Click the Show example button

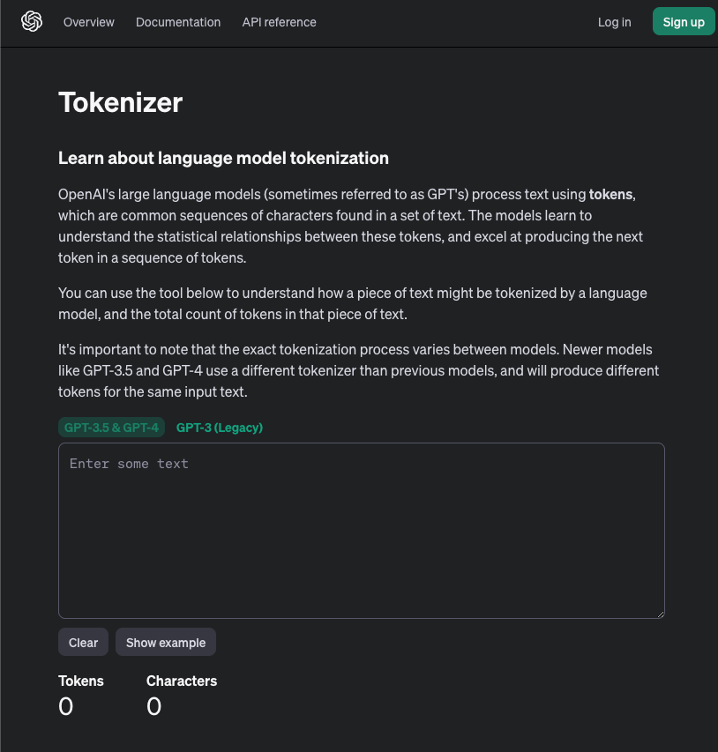pyautogui.click(x=165, y=642)
